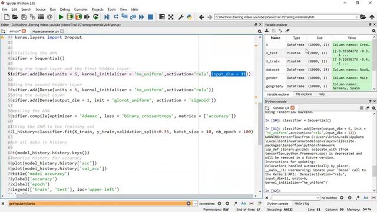Toggle regular expression in editor find bar
The width and height of the screenshot is (377, 212).
[x=236, y=204]
